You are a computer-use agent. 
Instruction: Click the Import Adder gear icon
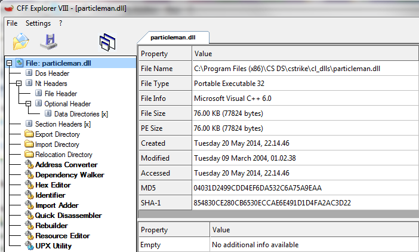pos(29,205)
